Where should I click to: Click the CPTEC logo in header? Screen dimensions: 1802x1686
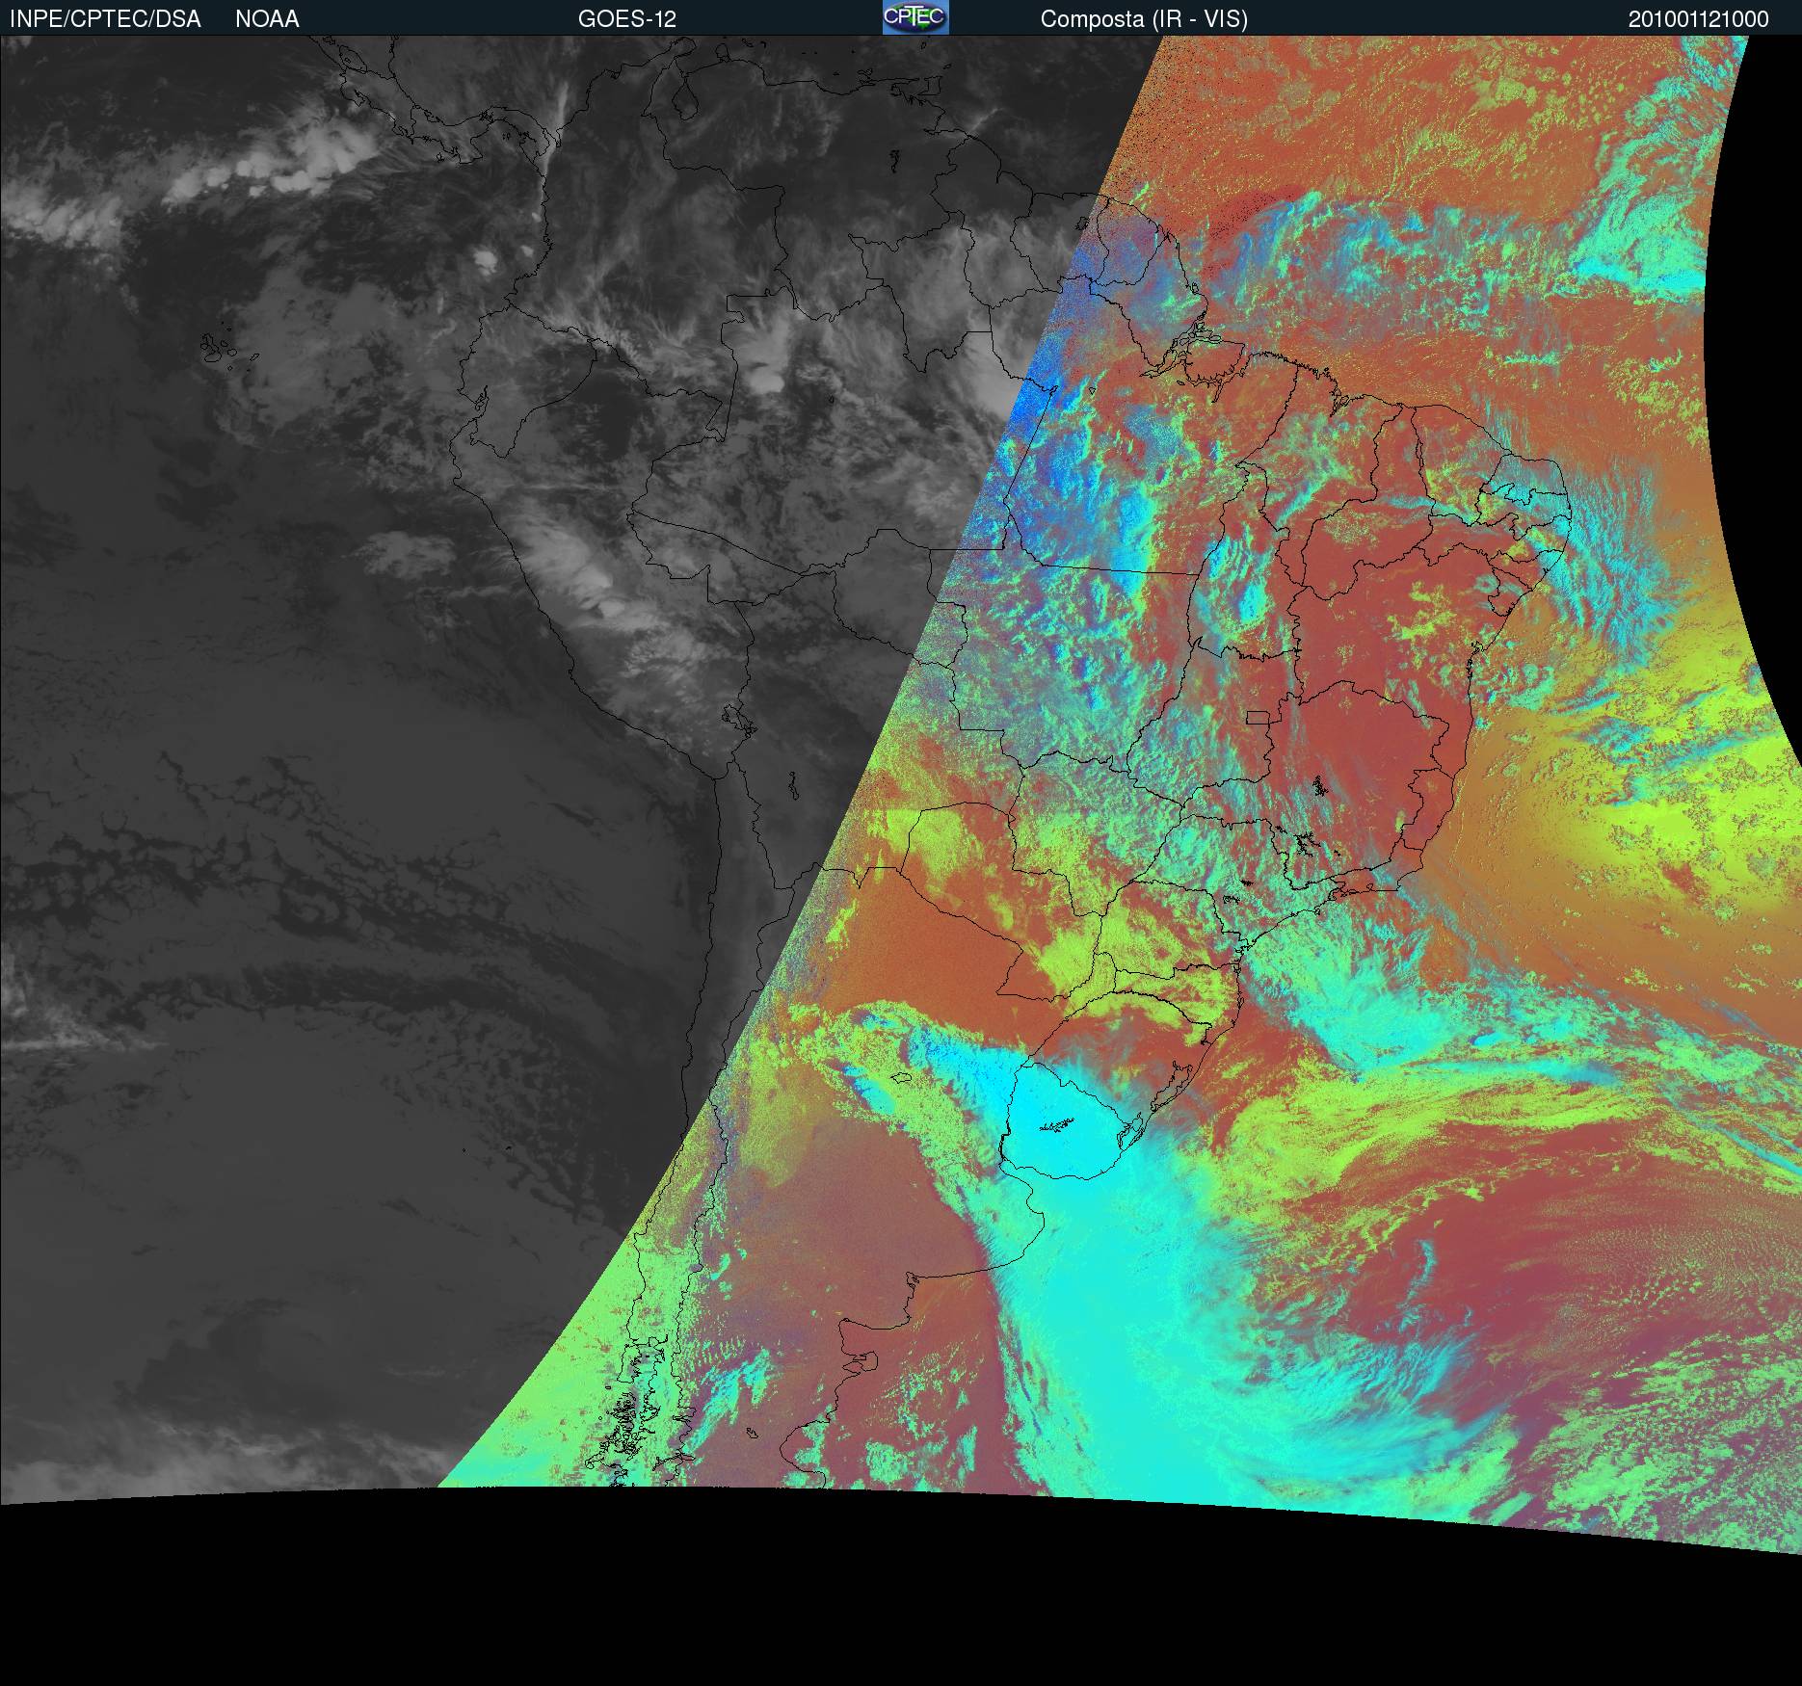click(x=914, y=18)
